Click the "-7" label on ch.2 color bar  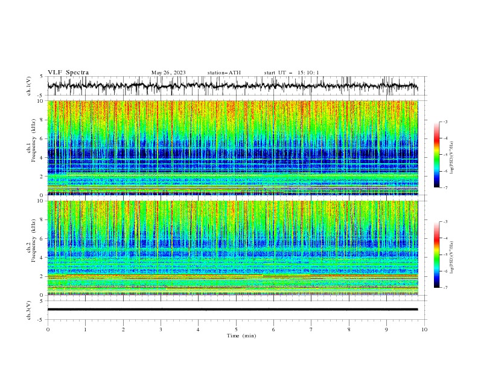(445, 288)
